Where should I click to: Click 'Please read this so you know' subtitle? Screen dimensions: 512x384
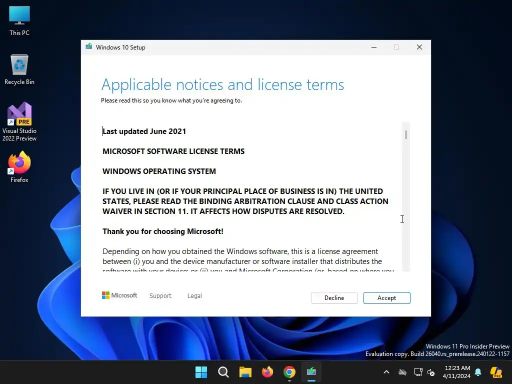pyautogui.click(x=171, y=100)
